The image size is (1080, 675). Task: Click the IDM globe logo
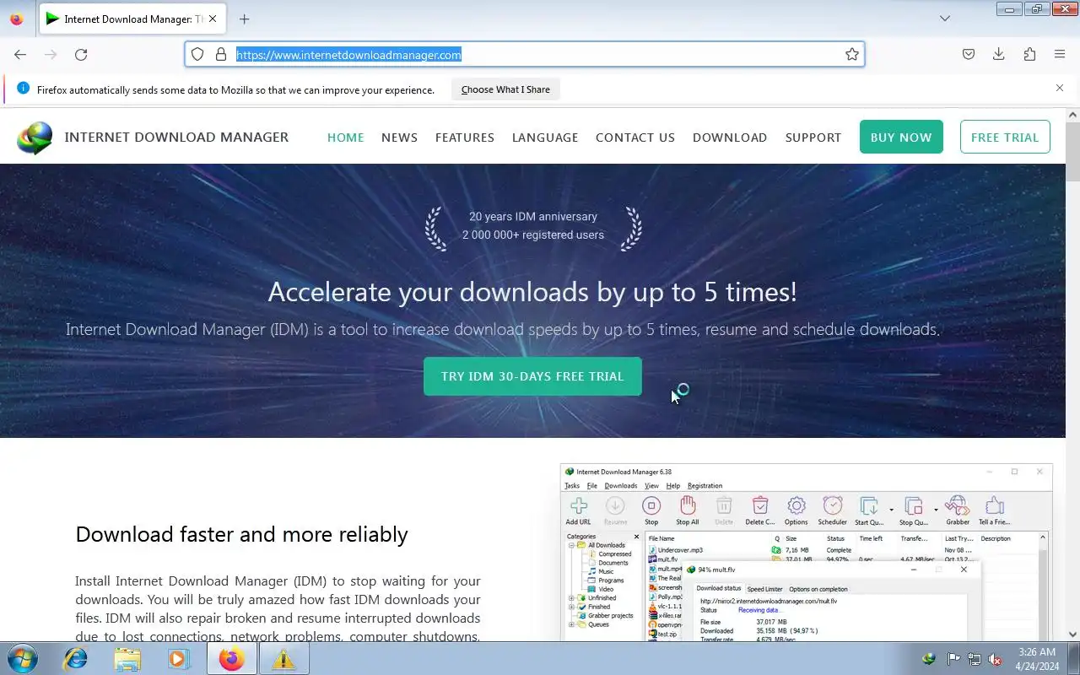(35, 138)
